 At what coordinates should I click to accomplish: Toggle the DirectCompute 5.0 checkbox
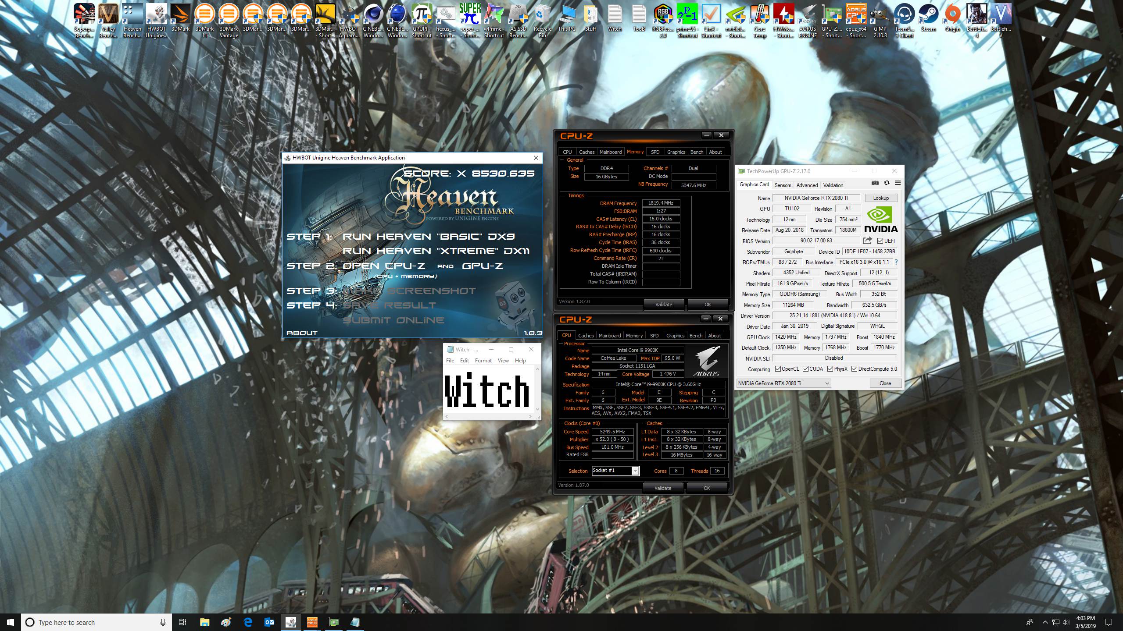click(854, 369)
